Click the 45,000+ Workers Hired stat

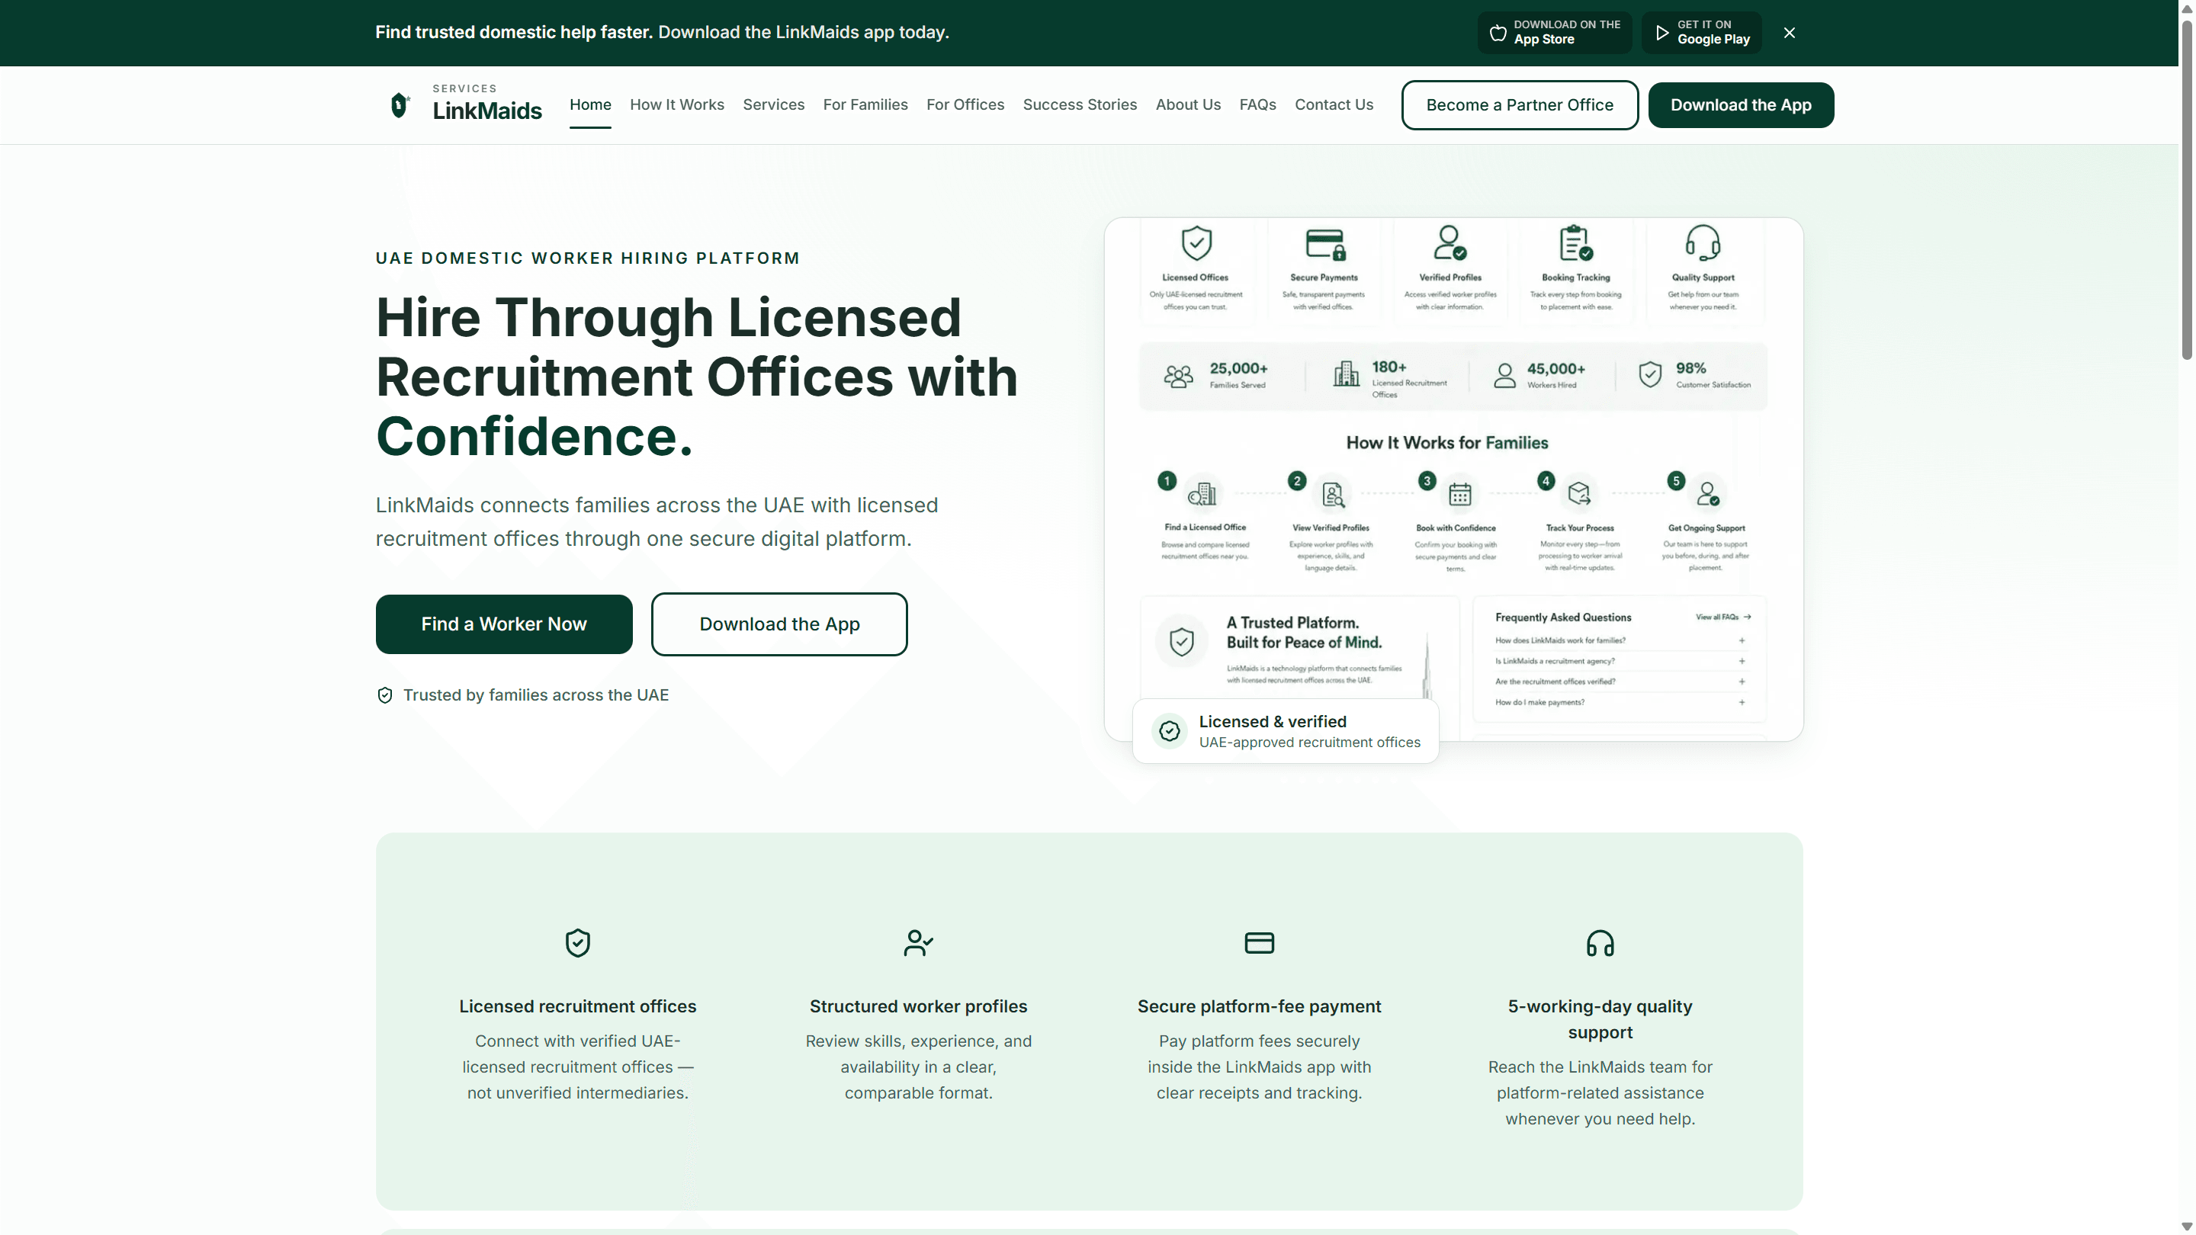tap(1539, 375)
